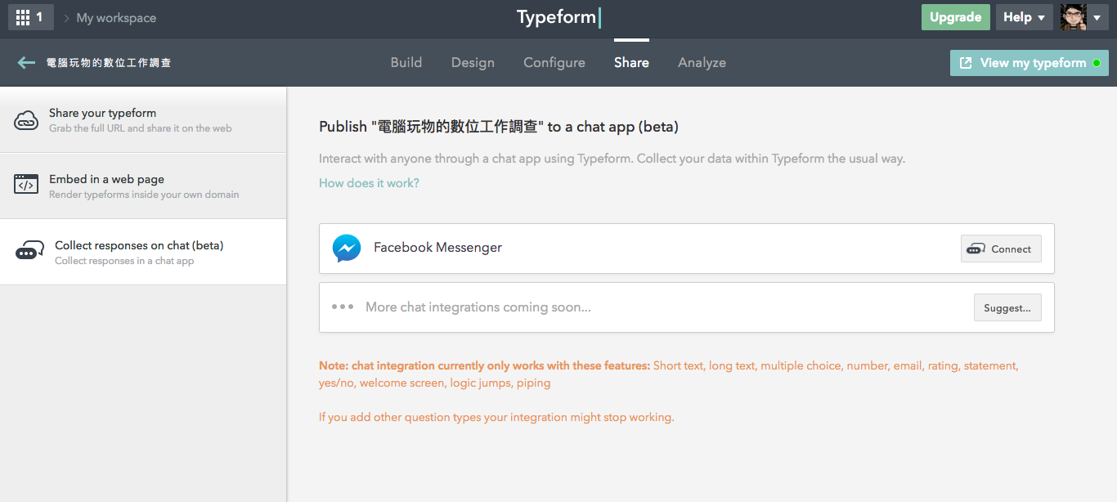Click the green Upgrade button
1117x502 pixels.
[x=955, y=17]
